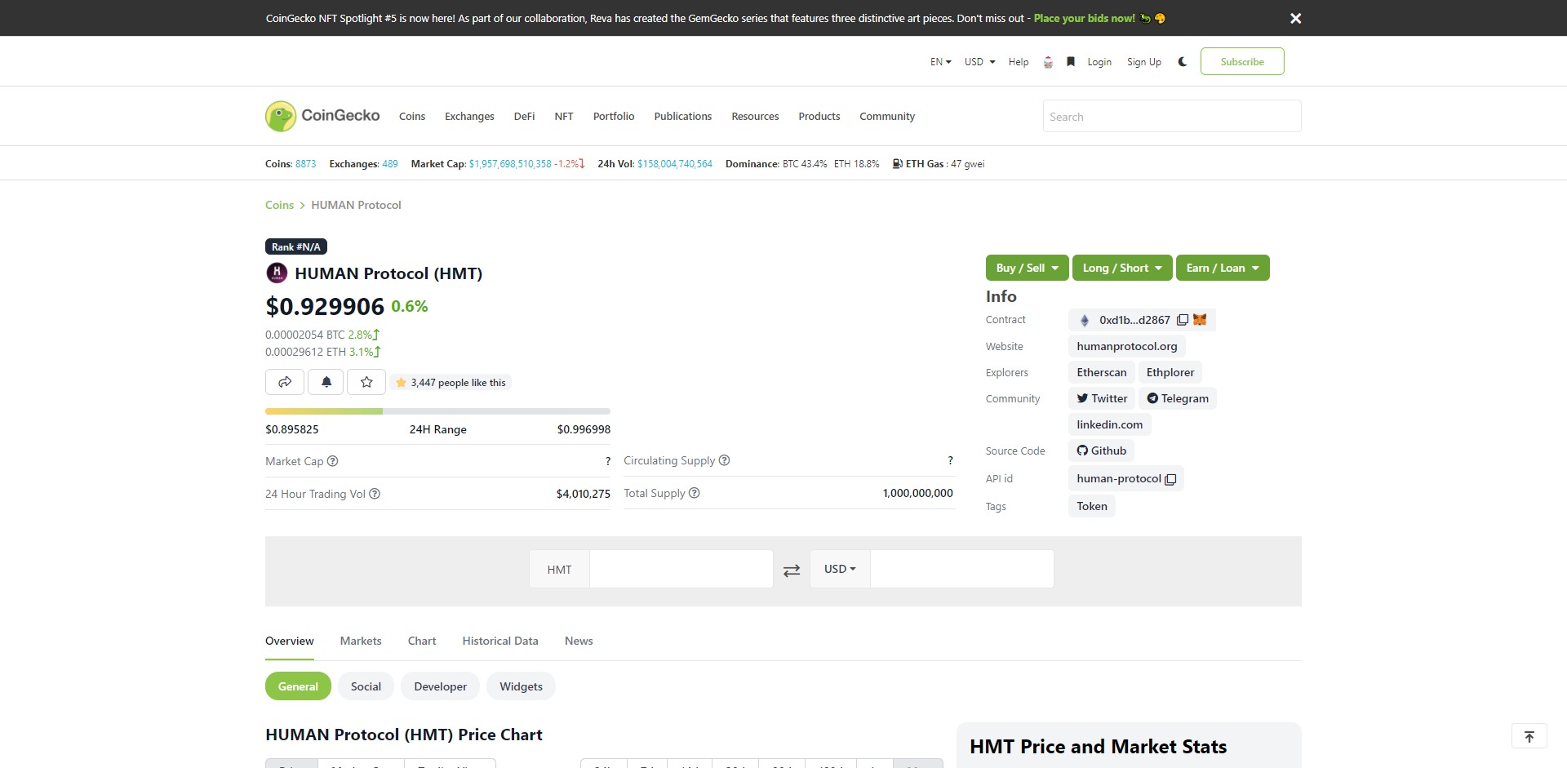This screenshot has height=768, width=1567.
Task: Click the price alert bell icon
Action: pos(326,382)
